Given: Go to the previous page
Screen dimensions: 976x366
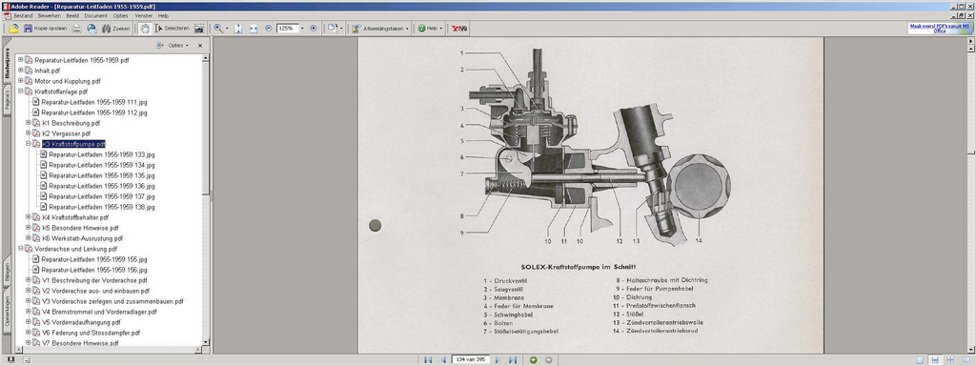Looking at the screenshot, I should point(443,359).
